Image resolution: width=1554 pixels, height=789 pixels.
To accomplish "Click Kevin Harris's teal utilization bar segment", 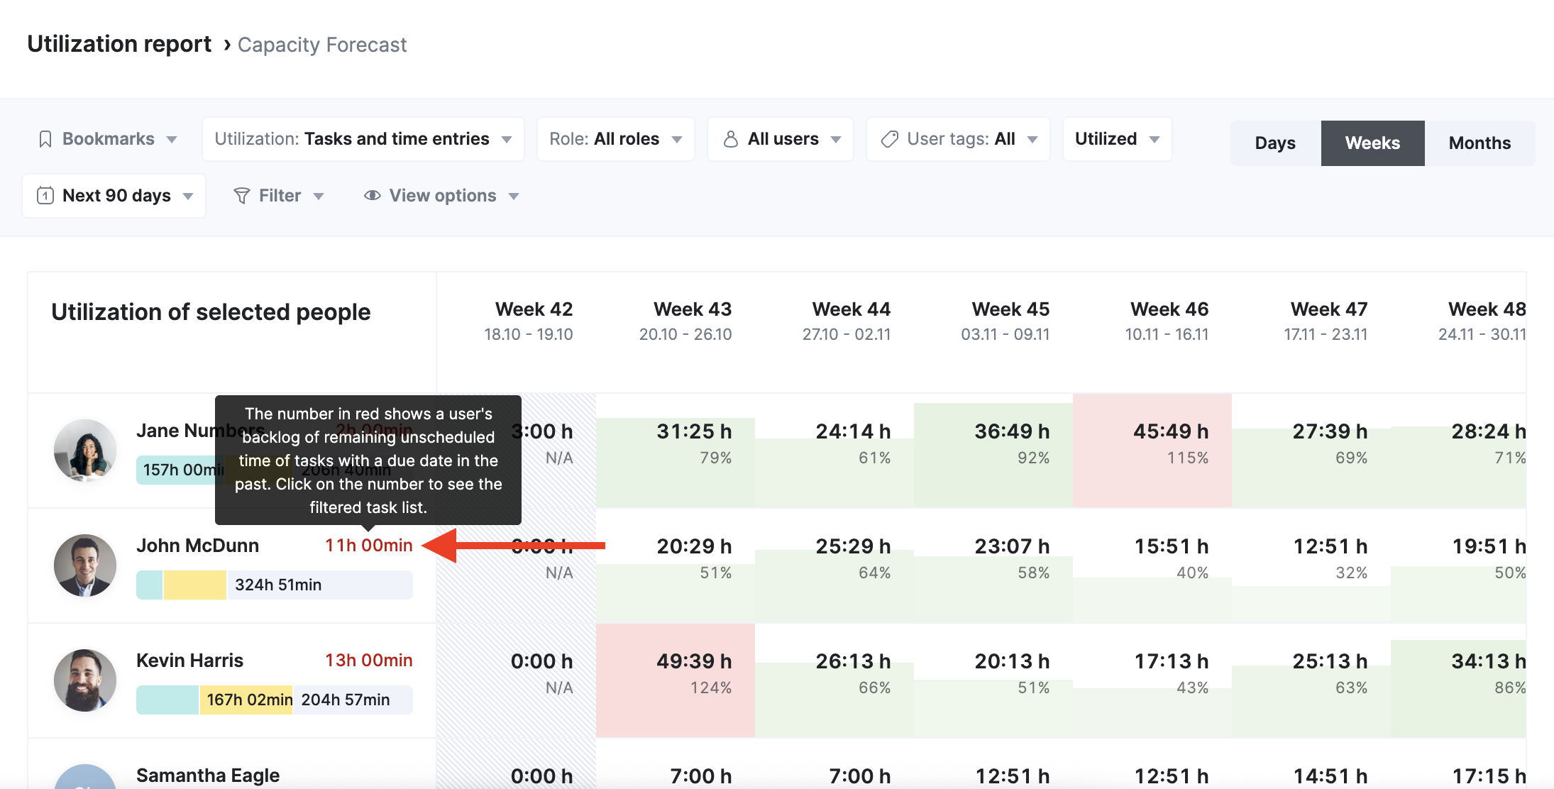I will coord(167,700).
